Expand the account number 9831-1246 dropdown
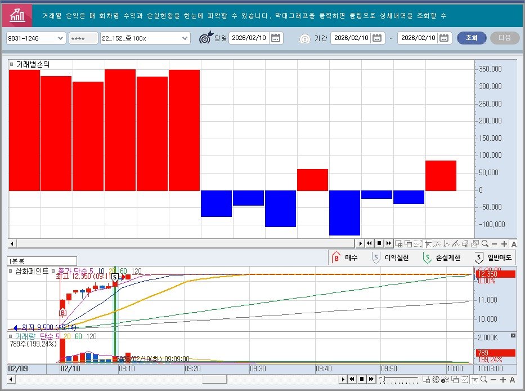The image size is (525, 391). tap(61, 38)
